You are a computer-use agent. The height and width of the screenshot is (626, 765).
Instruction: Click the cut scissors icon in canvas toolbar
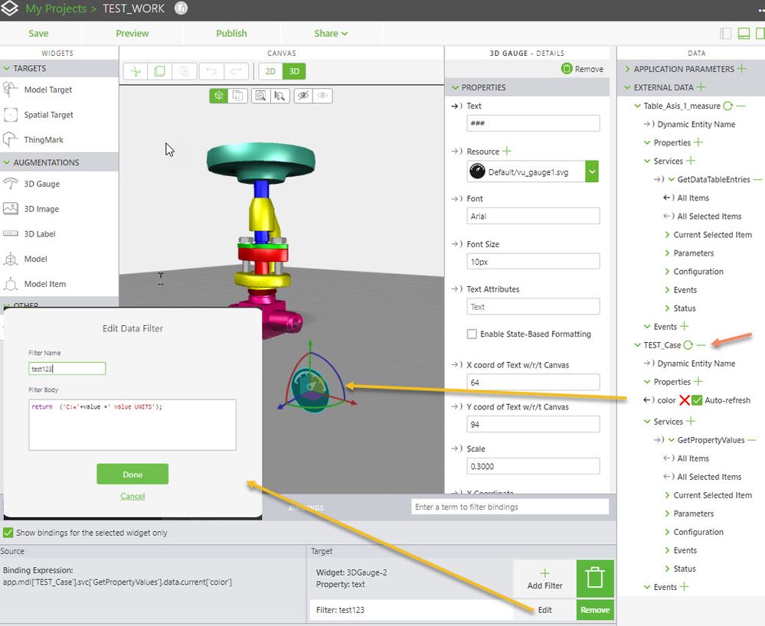pyautogui.click(x=136, y=71)
